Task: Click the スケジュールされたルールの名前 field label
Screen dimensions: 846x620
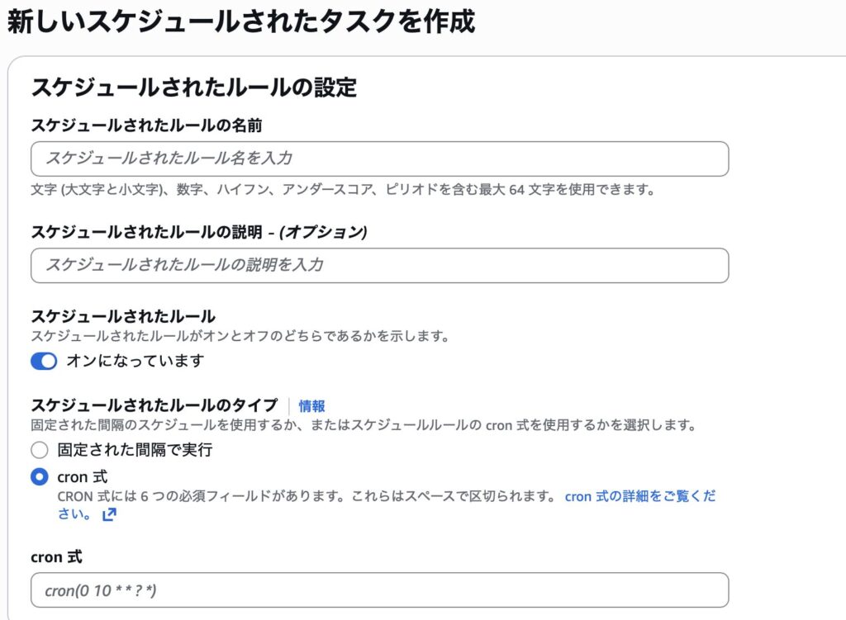Action: [x=153, y=125]
